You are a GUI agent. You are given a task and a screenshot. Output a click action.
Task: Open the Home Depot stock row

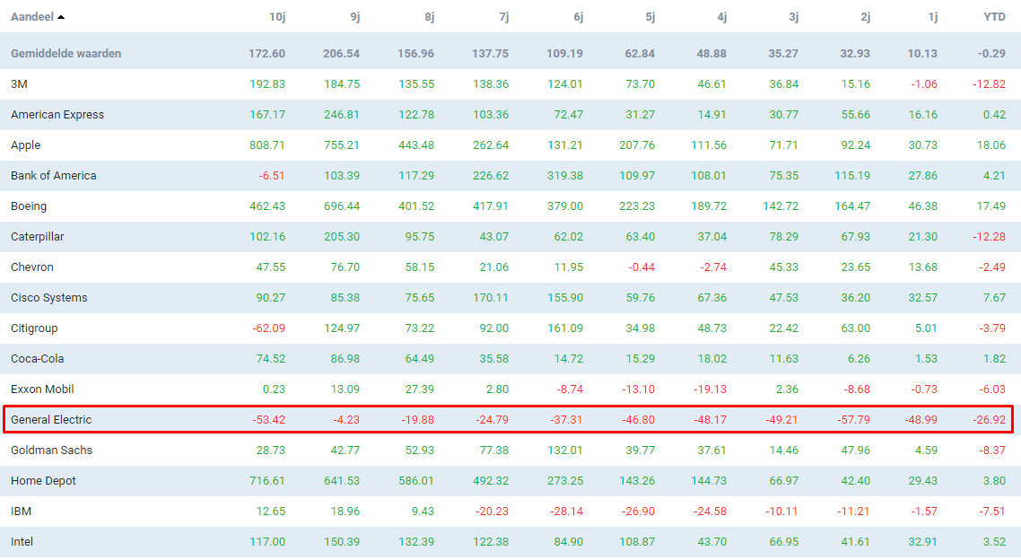[x=510, y=481]
